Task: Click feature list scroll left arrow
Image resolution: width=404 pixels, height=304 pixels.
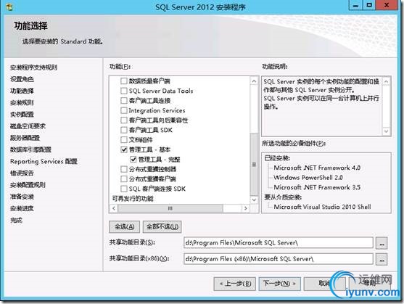Action: click(x=114, y=208)
